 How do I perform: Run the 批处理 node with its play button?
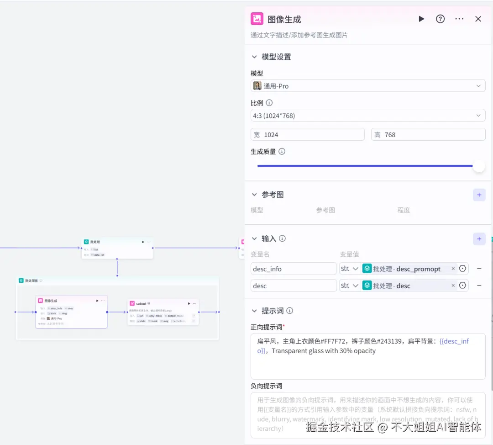pos(143,242)
